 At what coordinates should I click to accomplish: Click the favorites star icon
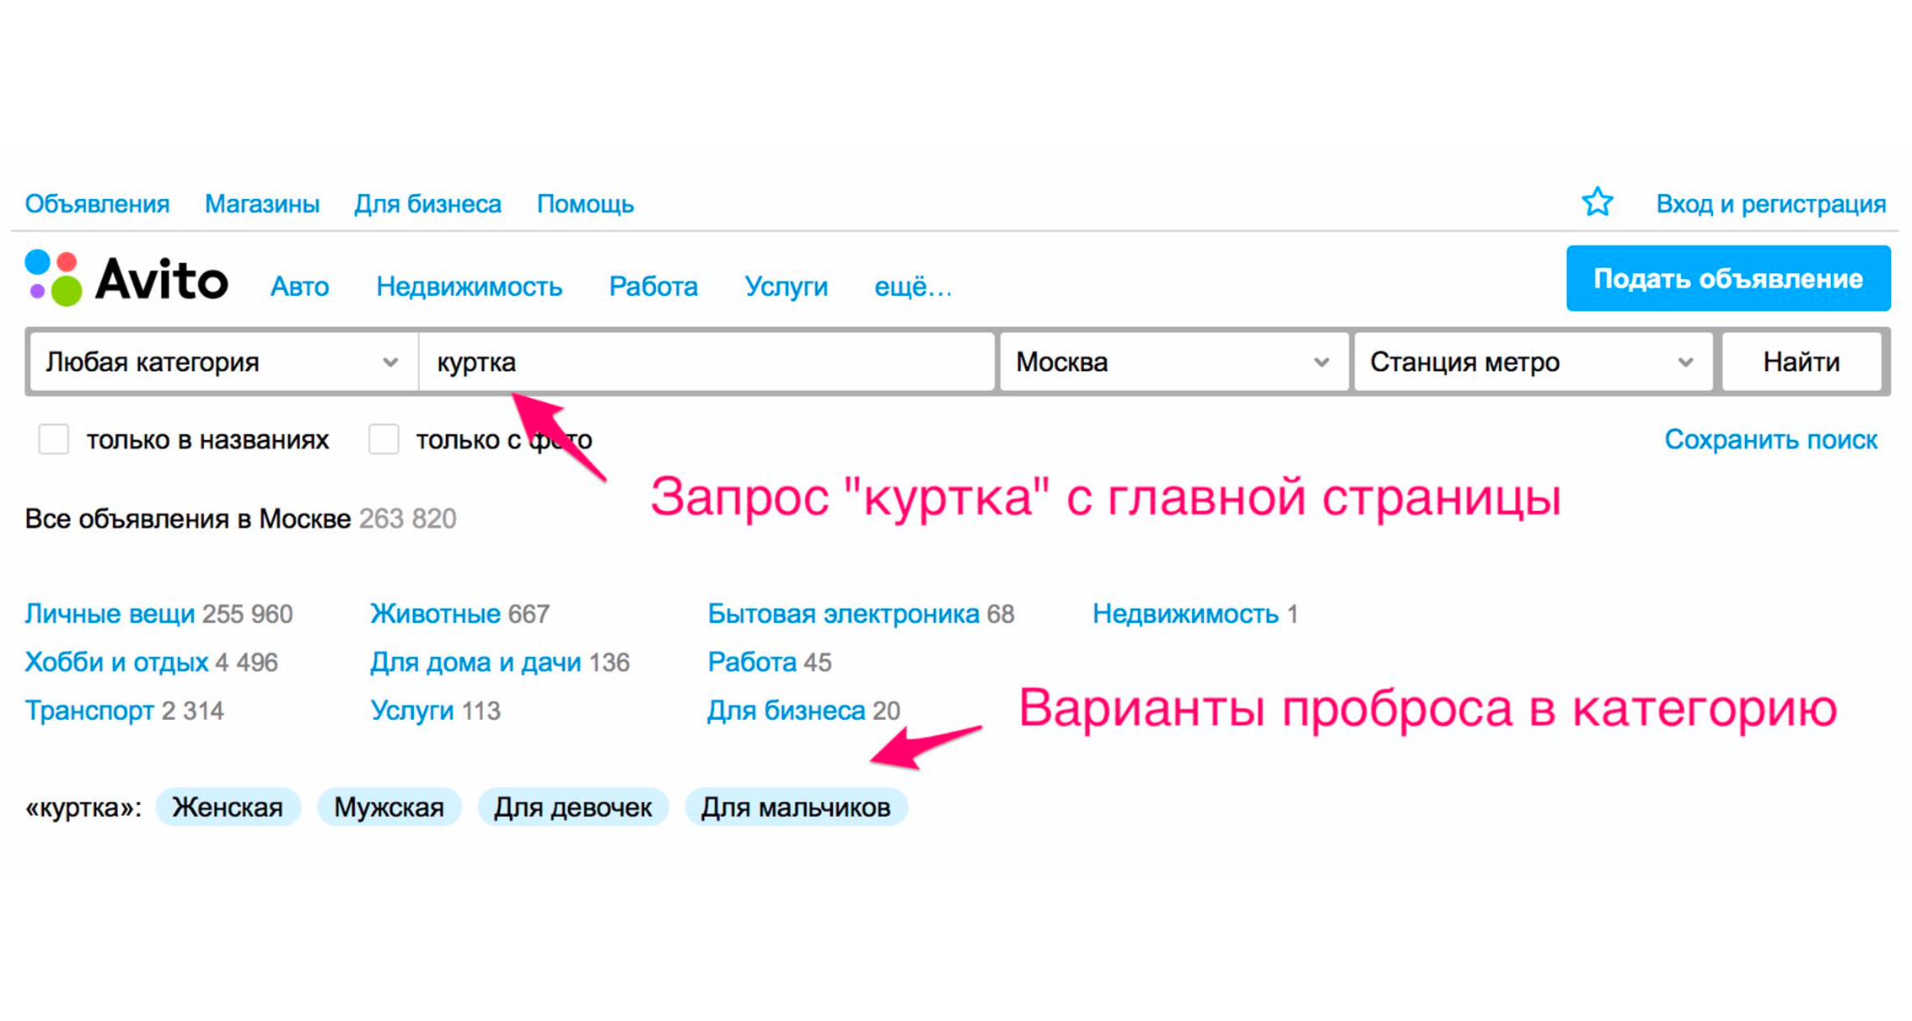pyautogui.click(x=1596, y=202)
